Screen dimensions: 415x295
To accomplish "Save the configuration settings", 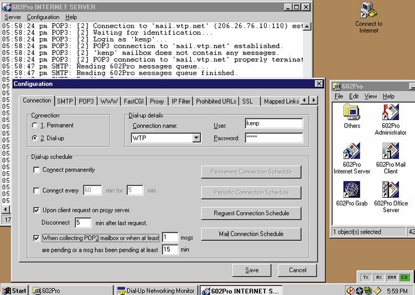I will pos(252,270).
